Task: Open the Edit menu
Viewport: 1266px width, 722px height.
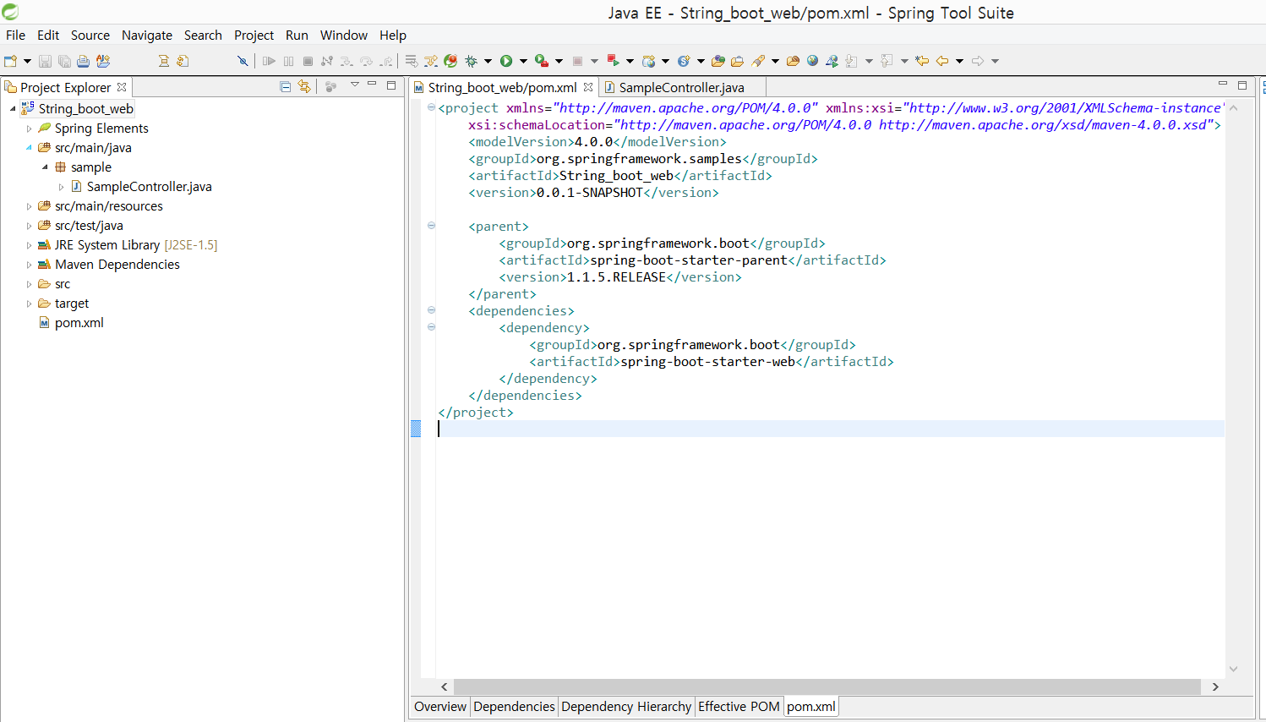Action: coord(48,36)
